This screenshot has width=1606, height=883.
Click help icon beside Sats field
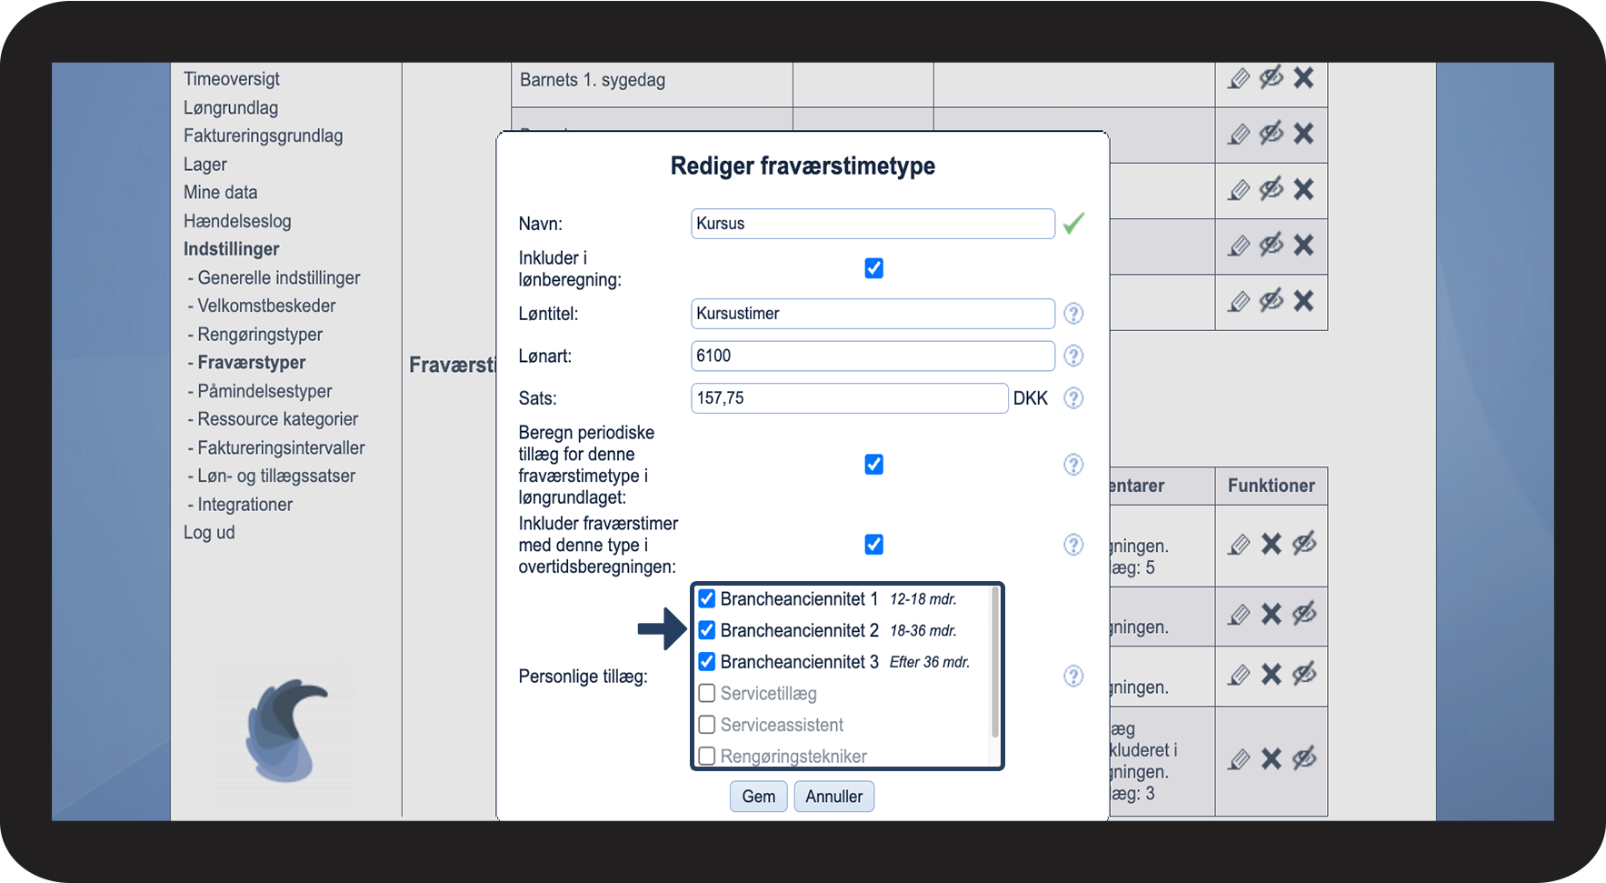[1073, 398]
